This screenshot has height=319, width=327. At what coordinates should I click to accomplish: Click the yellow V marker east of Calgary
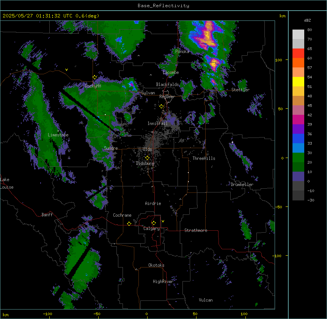tap(163, 221)
